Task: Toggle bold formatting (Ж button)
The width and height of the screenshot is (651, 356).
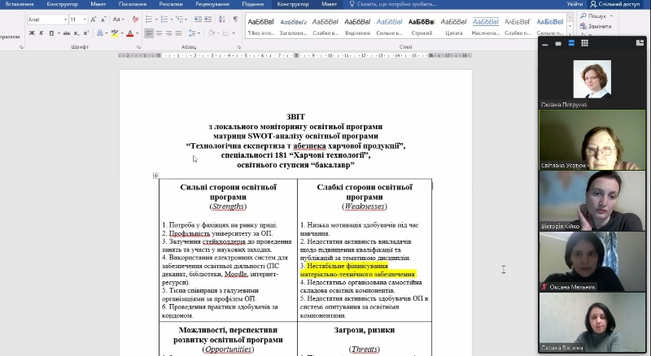Action: (31, 33)
